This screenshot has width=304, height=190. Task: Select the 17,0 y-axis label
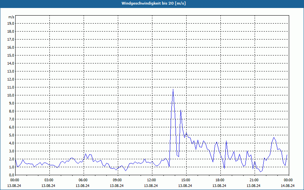(11, 40)
